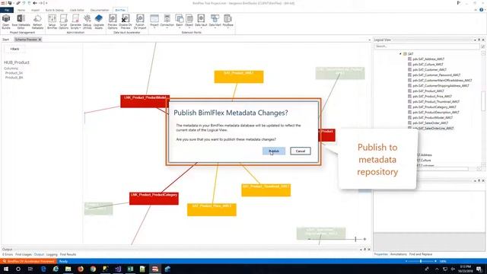487x274 pixels.
Task: Switch to Find Usages output tab
Action: [x=24, y=254]
